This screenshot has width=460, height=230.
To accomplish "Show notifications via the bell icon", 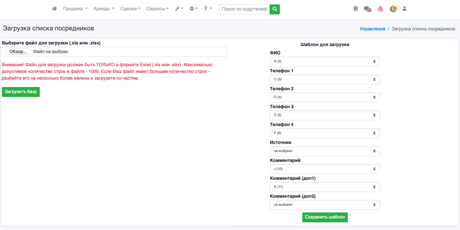I will [x=381, y=9].
